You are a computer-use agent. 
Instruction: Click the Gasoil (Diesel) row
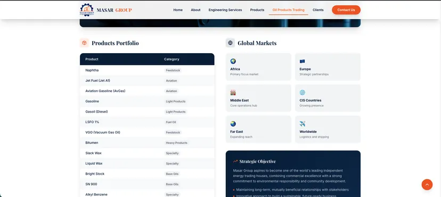[x=147, y=112]
